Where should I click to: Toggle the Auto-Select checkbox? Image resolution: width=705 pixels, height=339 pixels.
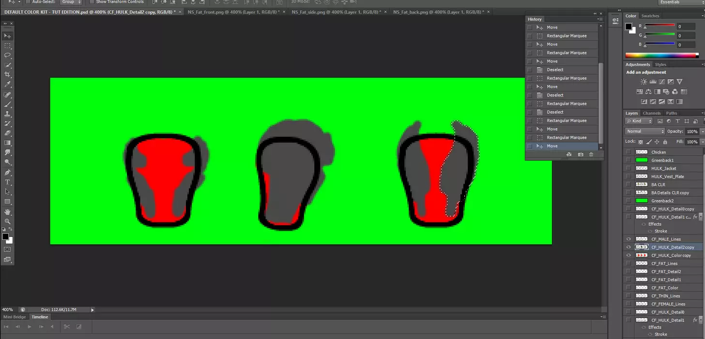coord(28,2)
